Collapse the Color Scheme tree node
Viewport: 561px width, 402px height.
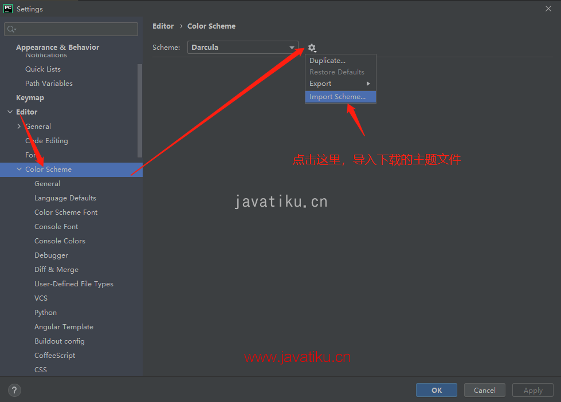(x=19, y=170)
